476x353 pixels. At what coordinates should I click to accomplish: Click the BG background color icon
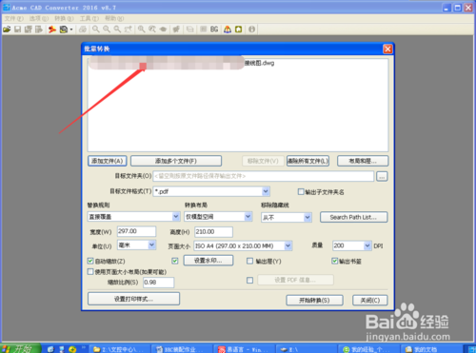tap(214, 29)
